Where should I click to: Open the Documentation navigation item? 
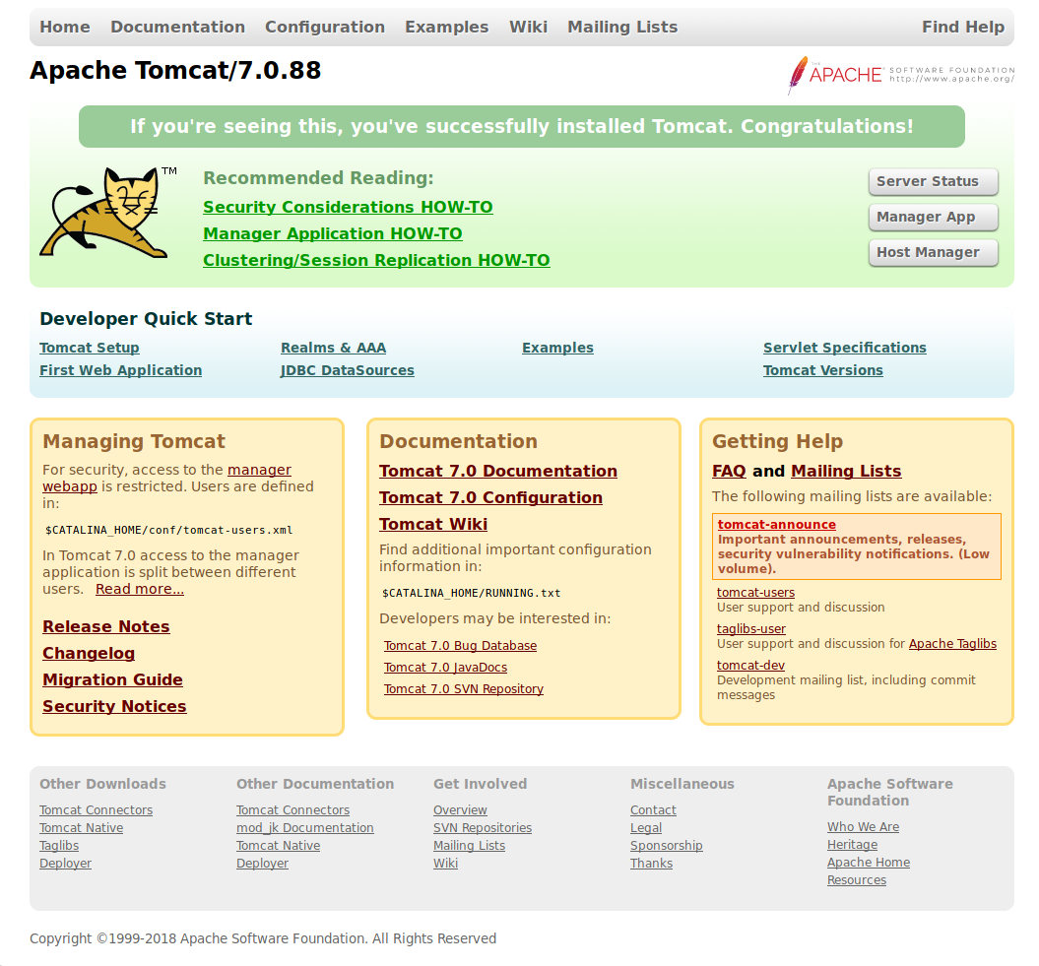point(177,28)
